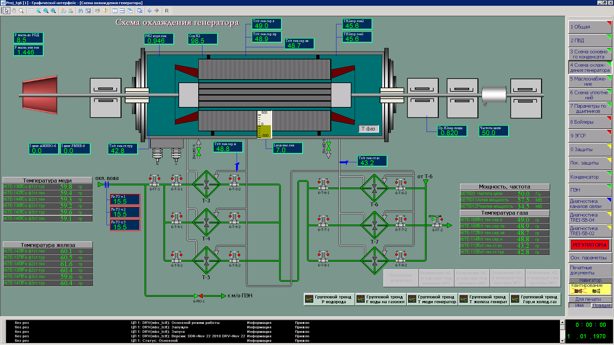Image resolution: width=614 pixels, height=345 pixels.
Task: Click the zoom out magnifier icon
Action: point(46,11)
